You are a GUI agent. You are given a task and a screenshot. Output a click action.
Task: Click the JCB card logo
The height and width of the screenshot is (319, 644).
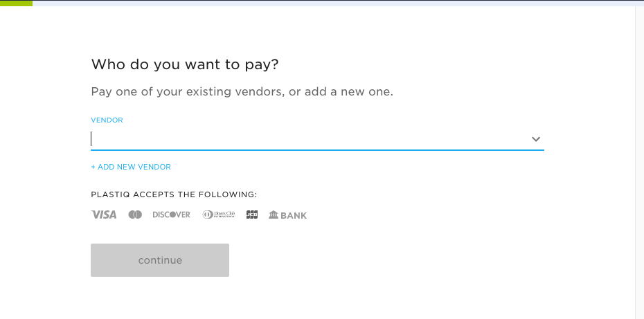pos(252,215)
